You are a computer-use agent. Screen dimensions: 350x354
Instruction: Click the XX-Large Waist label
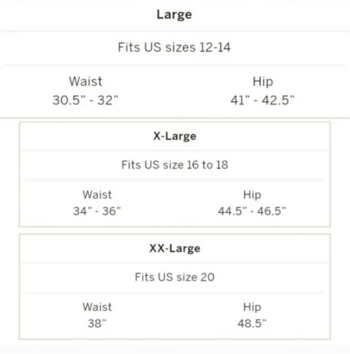click(97, 307)
